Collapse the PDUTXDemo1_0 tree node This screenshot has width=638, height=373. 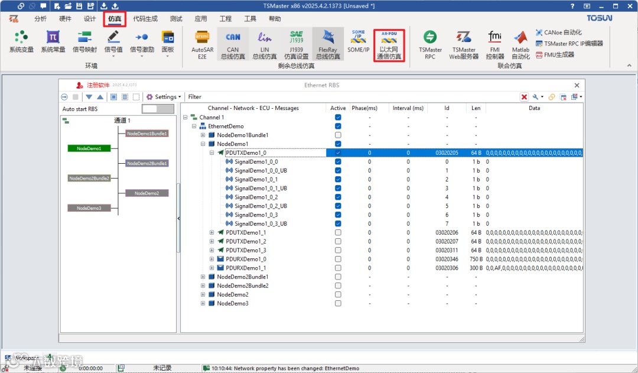coord(212,153)
